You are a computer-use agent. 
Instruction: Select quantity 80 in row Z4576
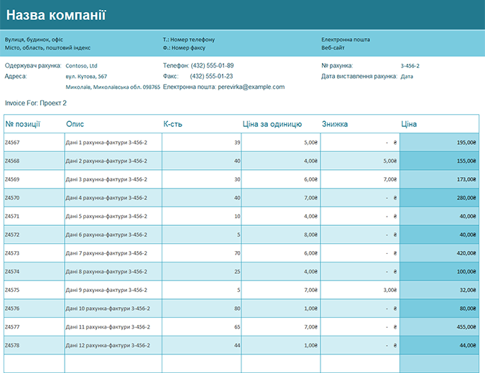(x=201, y=308)
